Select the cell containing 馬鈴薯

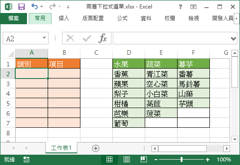pyautogui.click(x=193, y=83)
